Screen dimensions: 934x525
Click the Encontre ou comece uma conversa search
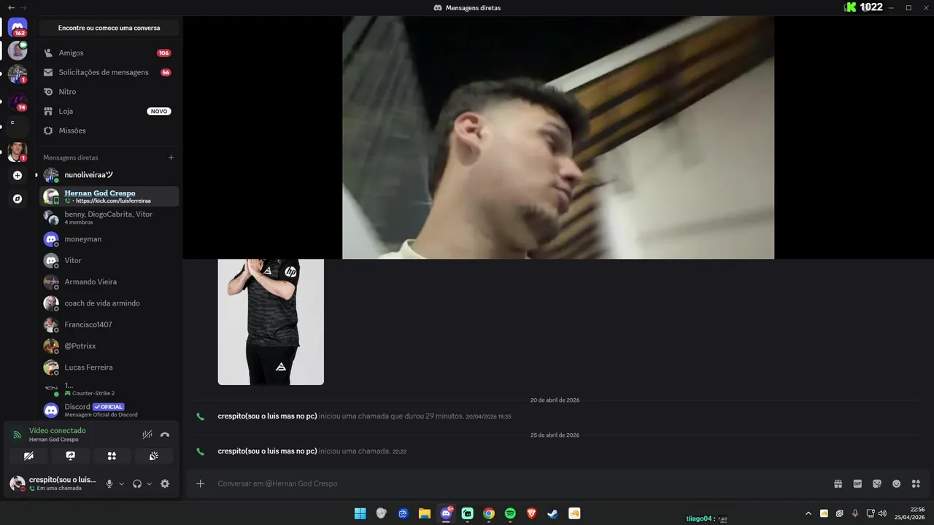coord(109,28)
